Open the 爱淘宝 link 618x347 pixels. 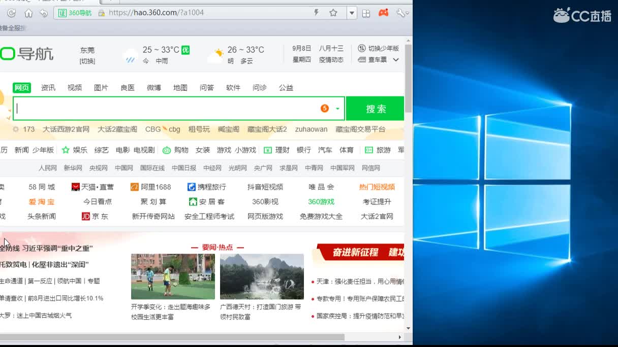click(x=42, y=201)
